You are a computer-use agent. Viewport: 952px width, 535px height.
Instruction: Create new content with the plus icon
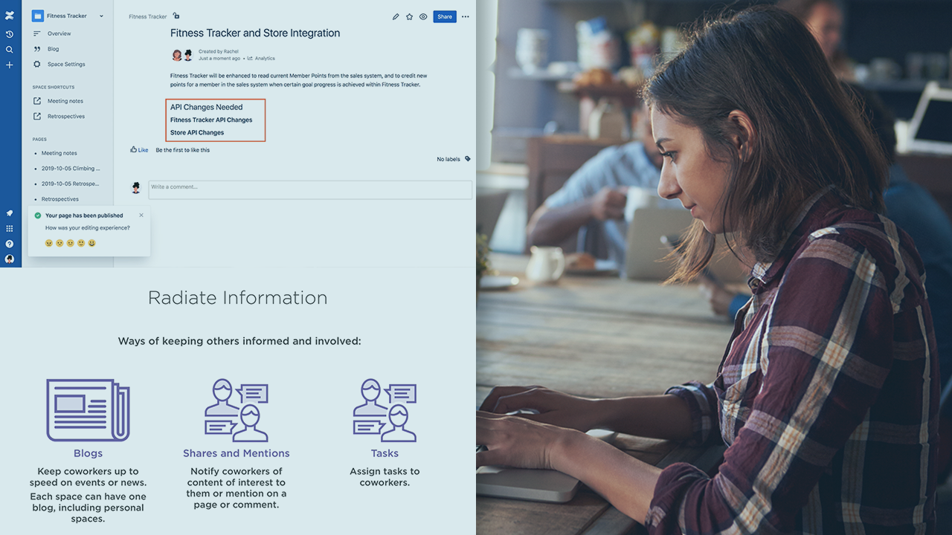pyautogui.click(x=10, y=65)
